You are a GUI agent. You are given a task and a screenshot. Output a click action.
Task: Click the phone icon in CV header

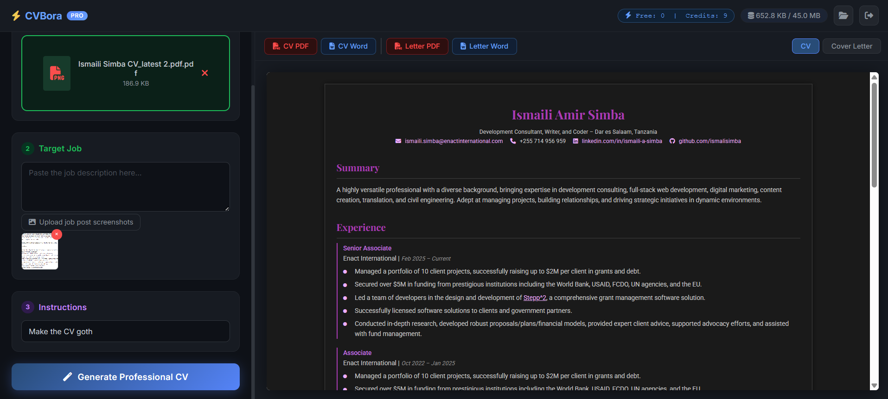click(513, 141)
